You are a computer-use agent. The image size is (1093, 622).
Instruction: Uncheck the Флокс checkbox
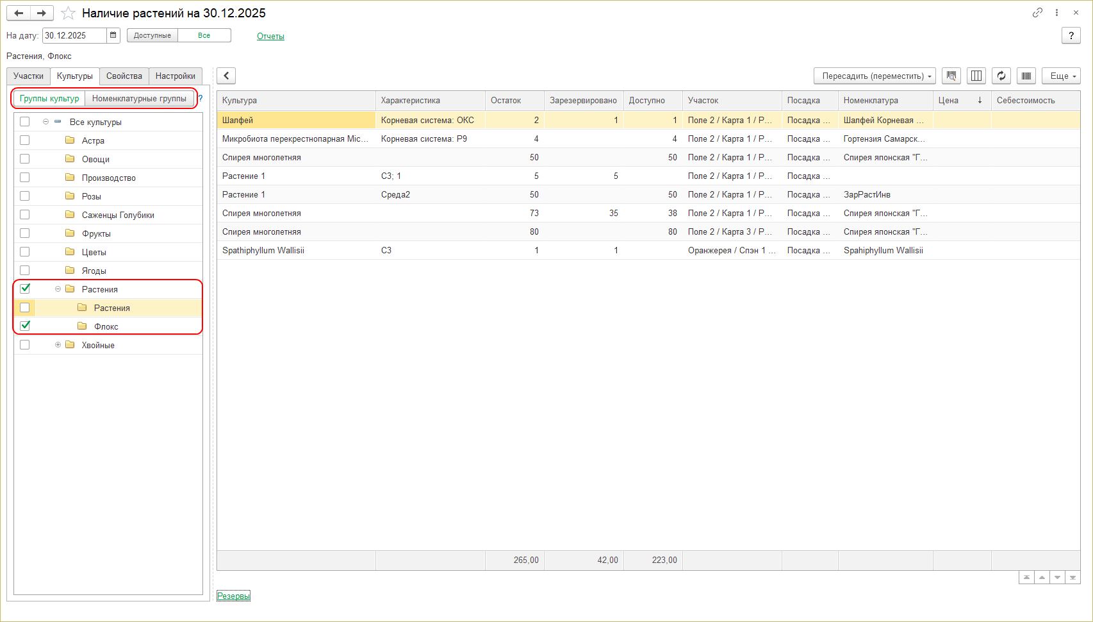[25, 326]
